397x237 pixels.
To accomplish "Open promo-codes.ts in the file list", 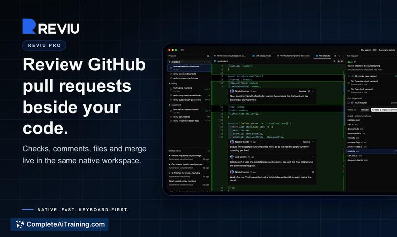I will pos(355,147).
